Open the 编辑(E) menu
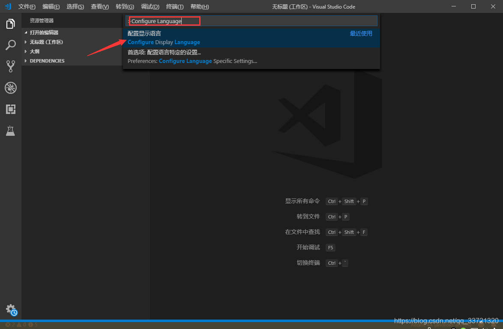Viewport: 503px width, 329px height. tap(51, 7)
